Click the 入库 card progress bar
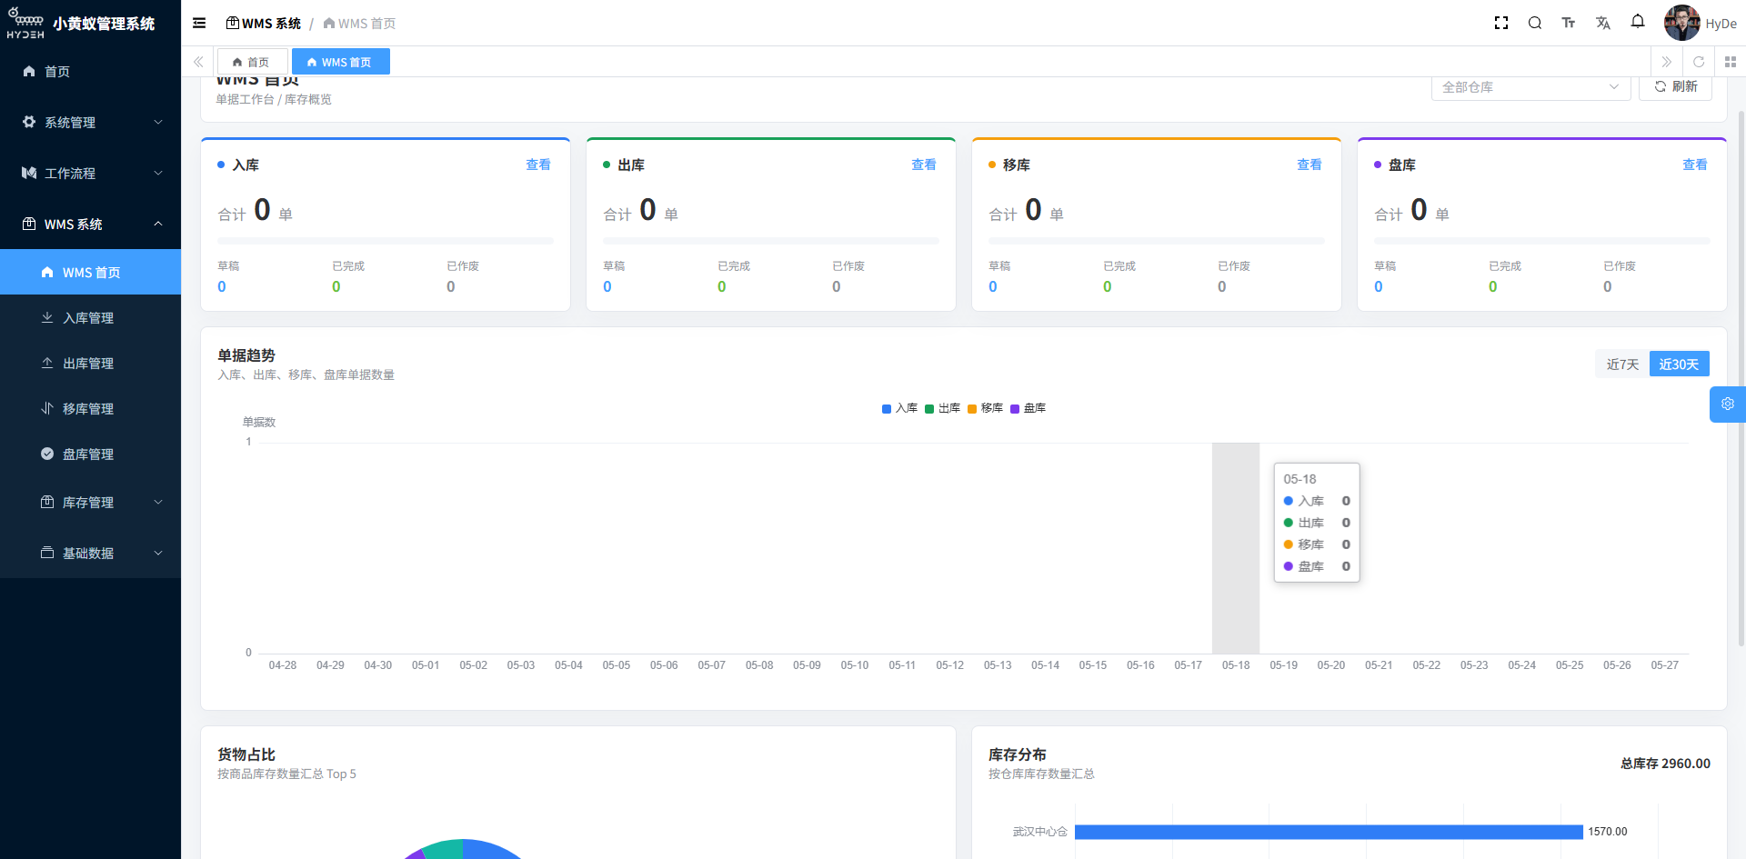1746x859 pixels. point(386,241)
